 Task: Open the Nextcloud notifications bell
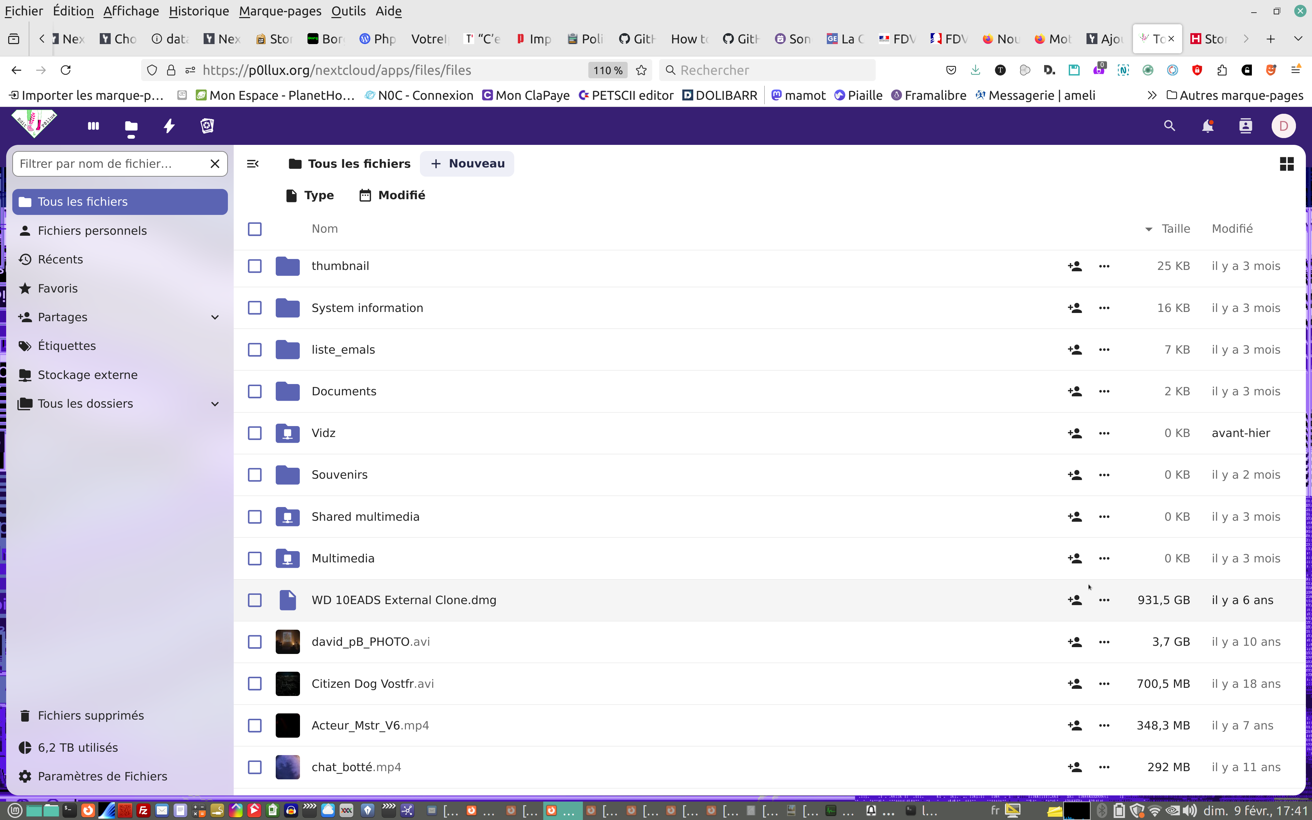1207,126
